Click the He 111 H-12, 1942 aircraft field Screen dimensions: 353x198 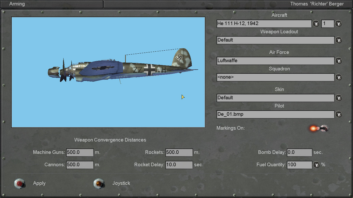click(264, 24)
